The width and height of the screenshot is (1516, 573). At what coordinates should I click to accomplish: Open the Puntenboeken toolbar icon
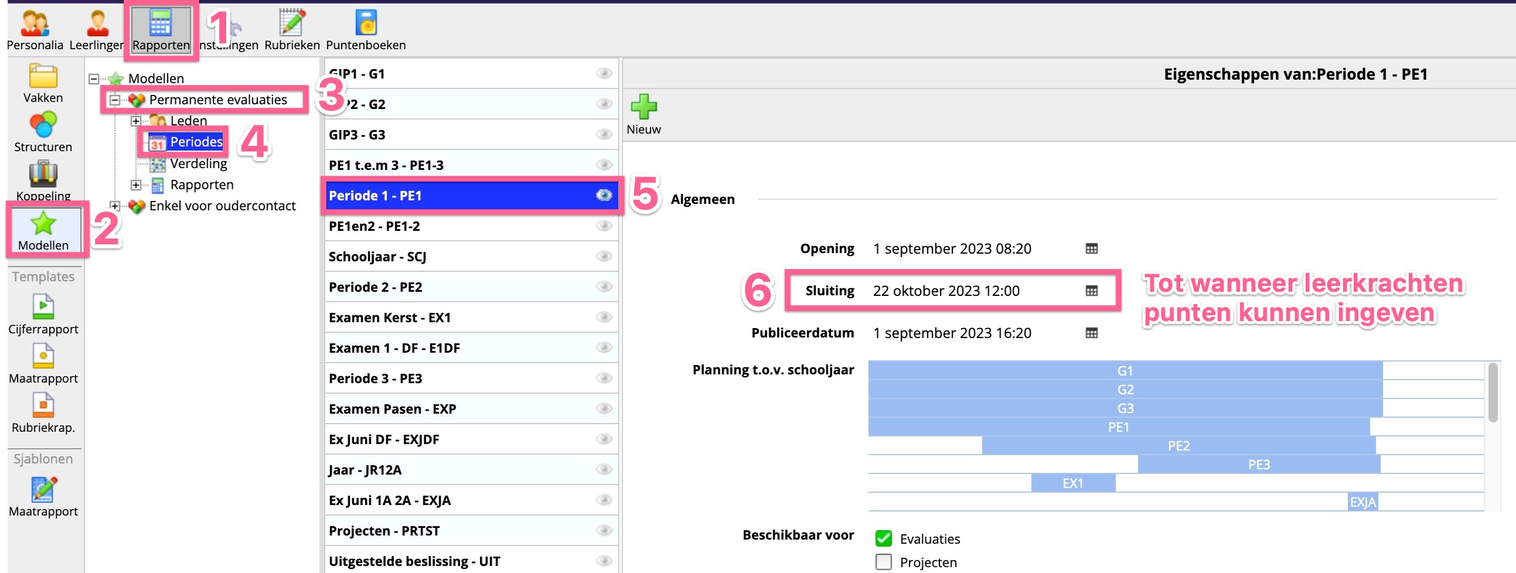click(366, 23)
